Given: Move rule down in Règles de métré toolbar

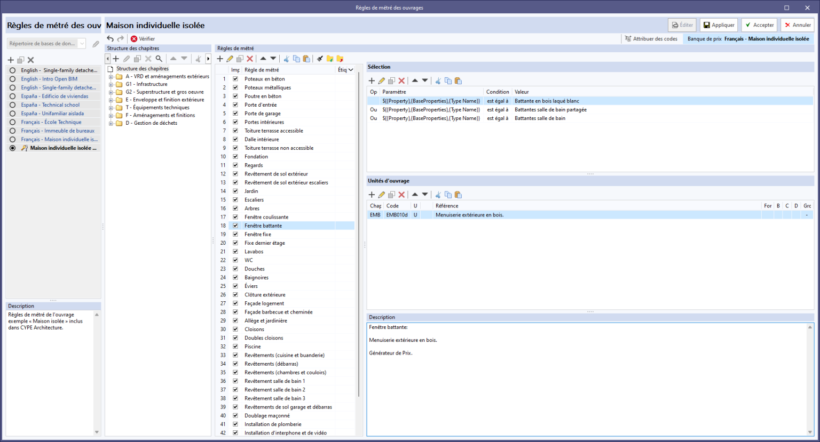Looking at the screenshot, I should 273,59.
